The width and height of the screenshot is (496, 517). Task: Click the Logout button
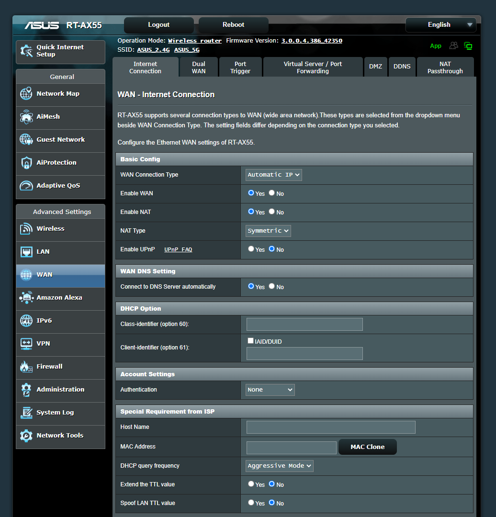(158, 25)
